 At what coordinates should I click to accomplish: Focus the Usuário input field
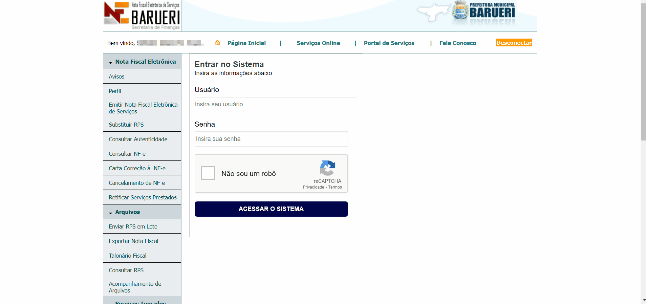[276, 104]
